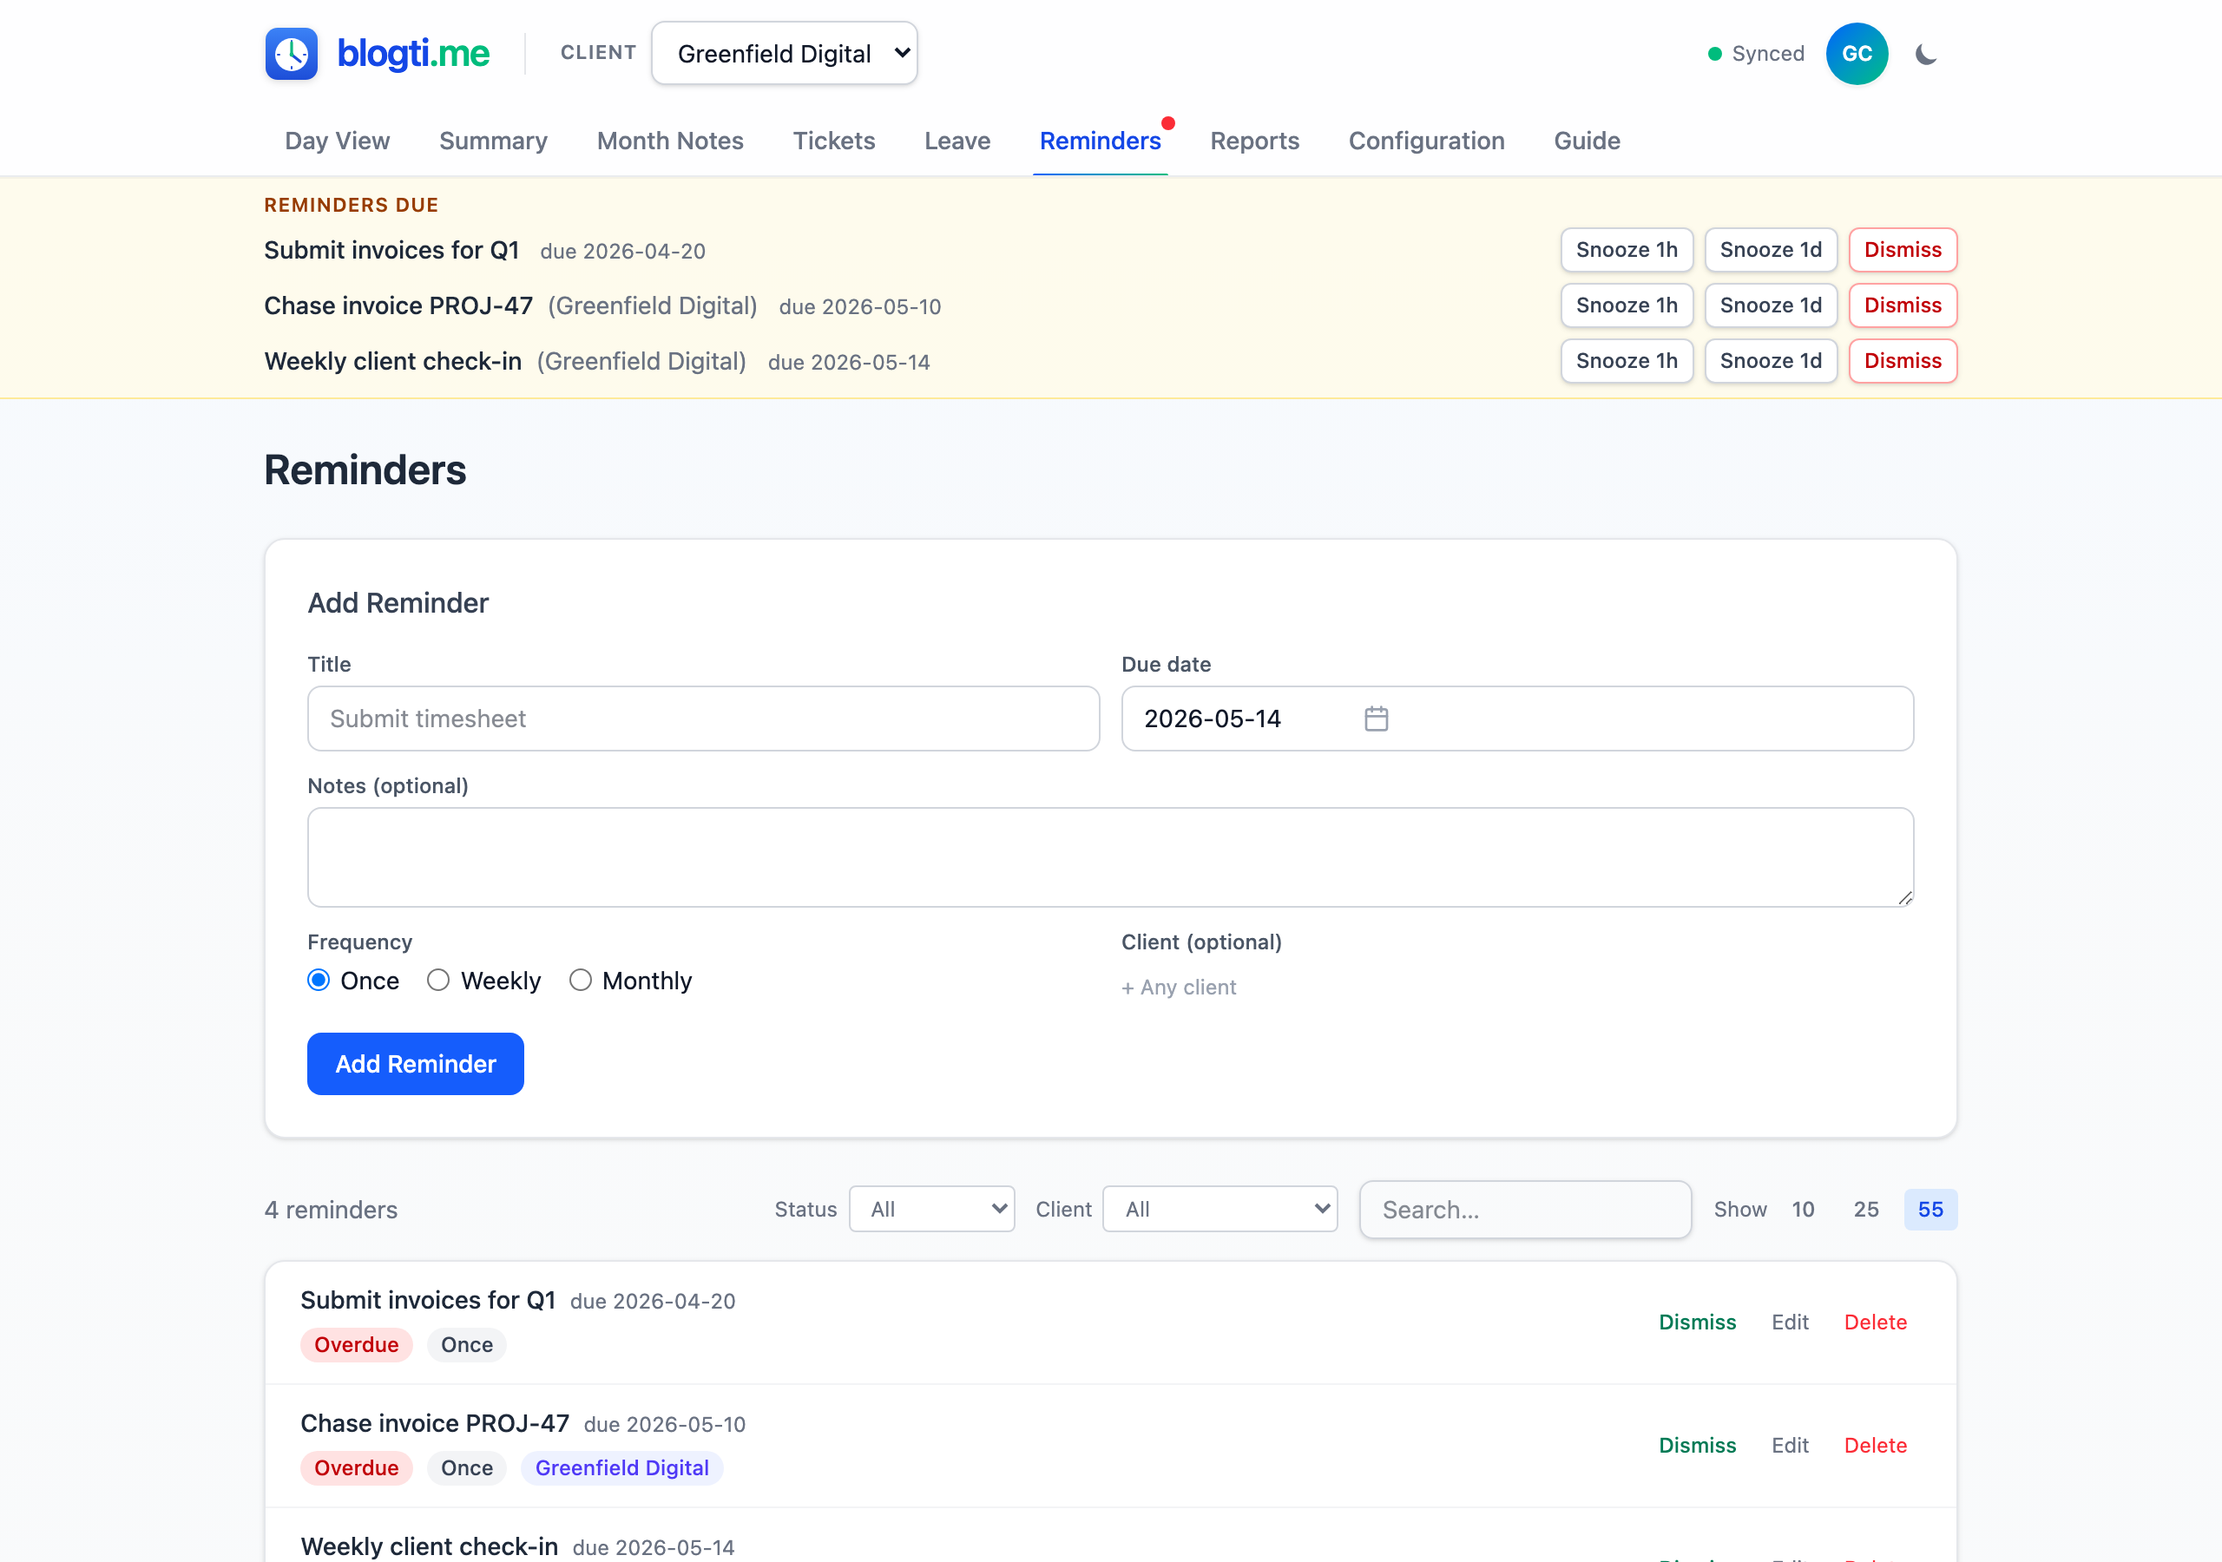Toggle dark mode moon icon
The height and width of the screenshot is (1562, 2222).
point(1926,54)
